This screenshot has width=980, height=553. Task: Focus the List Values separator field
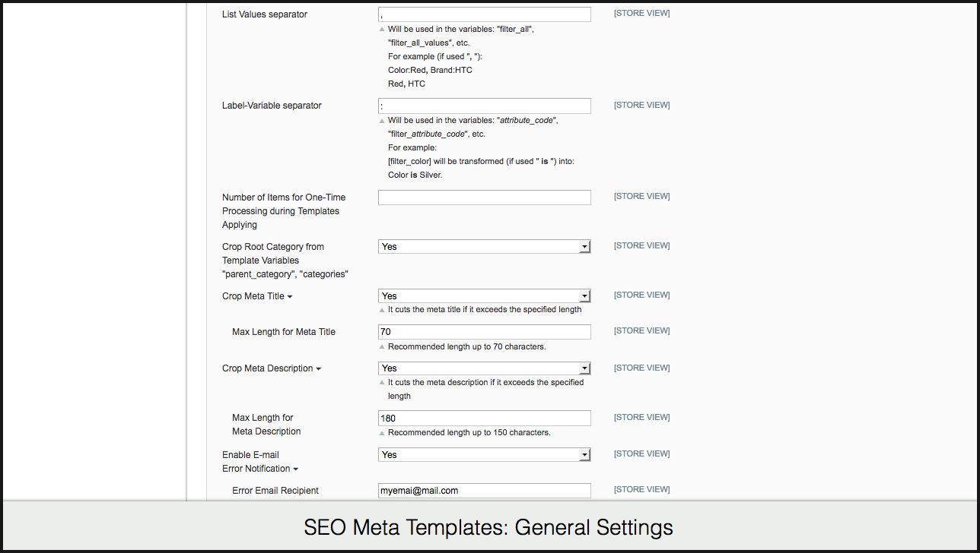click(x=484, y=14)
